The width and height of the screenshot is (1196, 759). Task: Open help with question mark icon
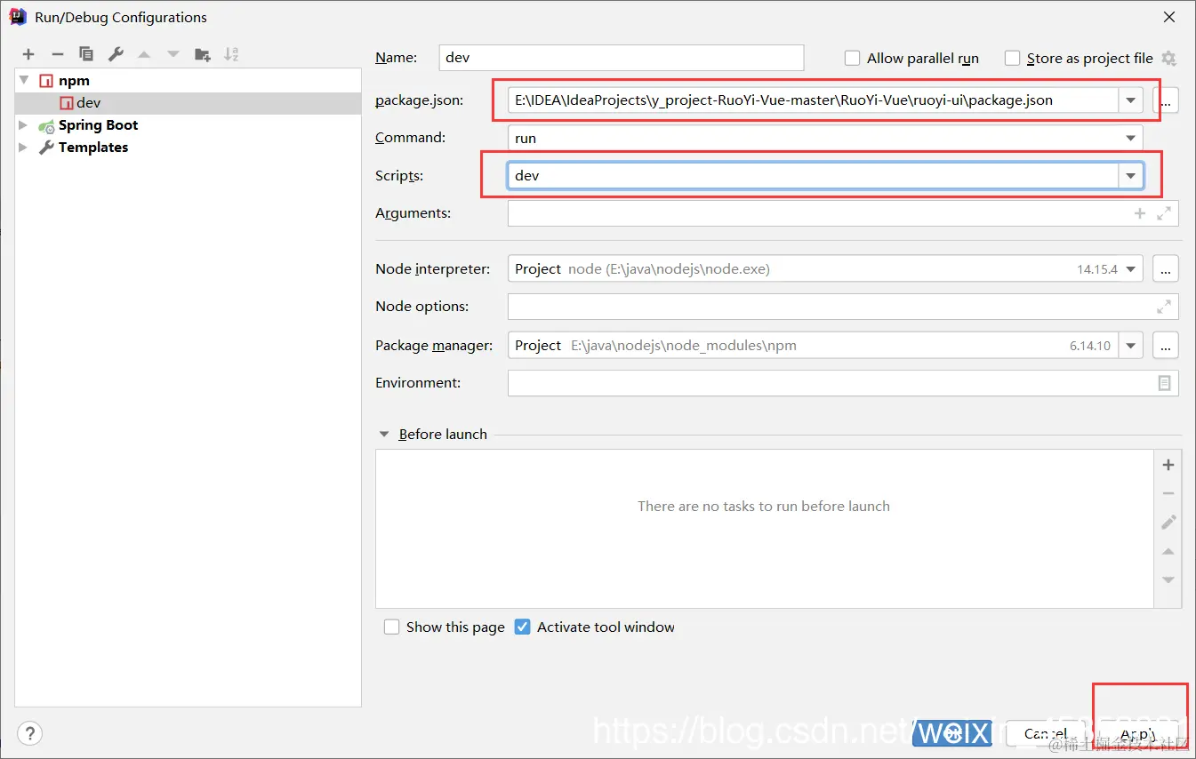tap(29, 733)
